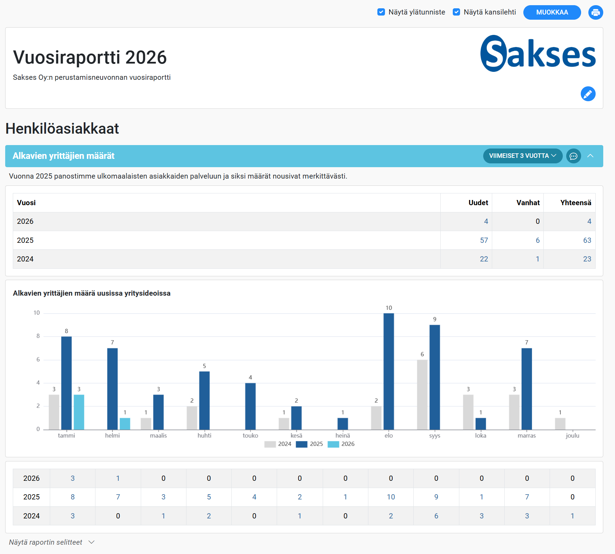This screenshot has height=554, width=615.
Task: Click the Alkavien yrittäjien määrät header
Action: pyautogui.click(x=64, y=156)
